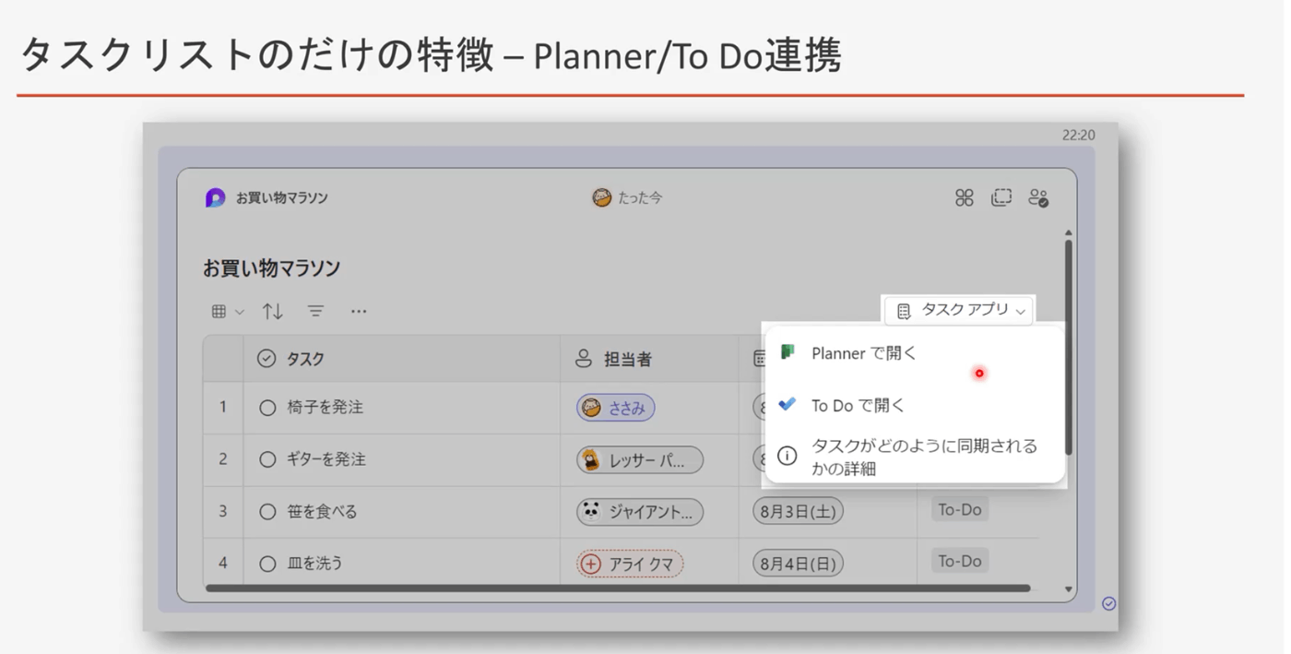Open the apps grid icon in header
The width and height of the screenshot is (1291, 654).
[x=965, y=197]
